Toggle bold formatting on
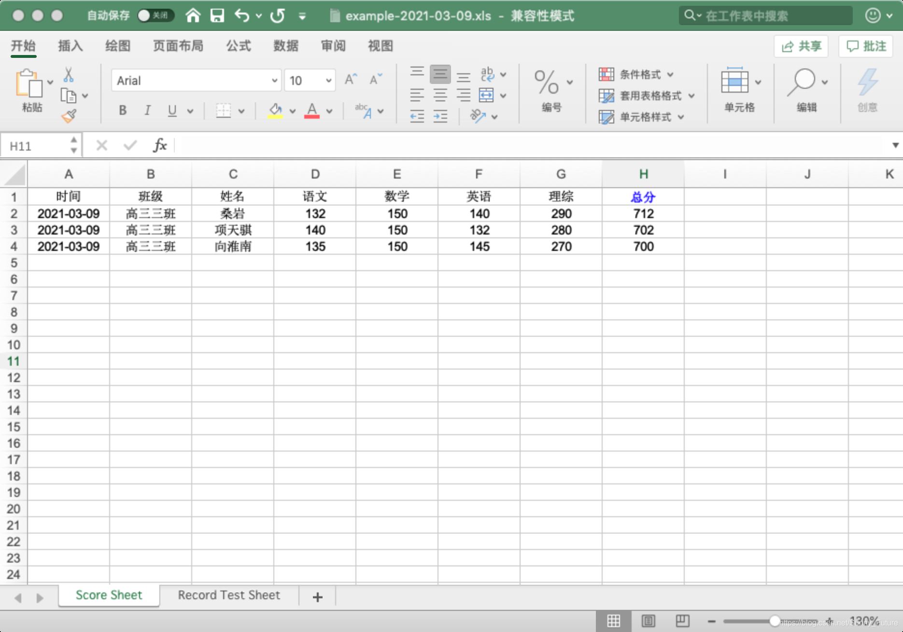 [122, 110]
